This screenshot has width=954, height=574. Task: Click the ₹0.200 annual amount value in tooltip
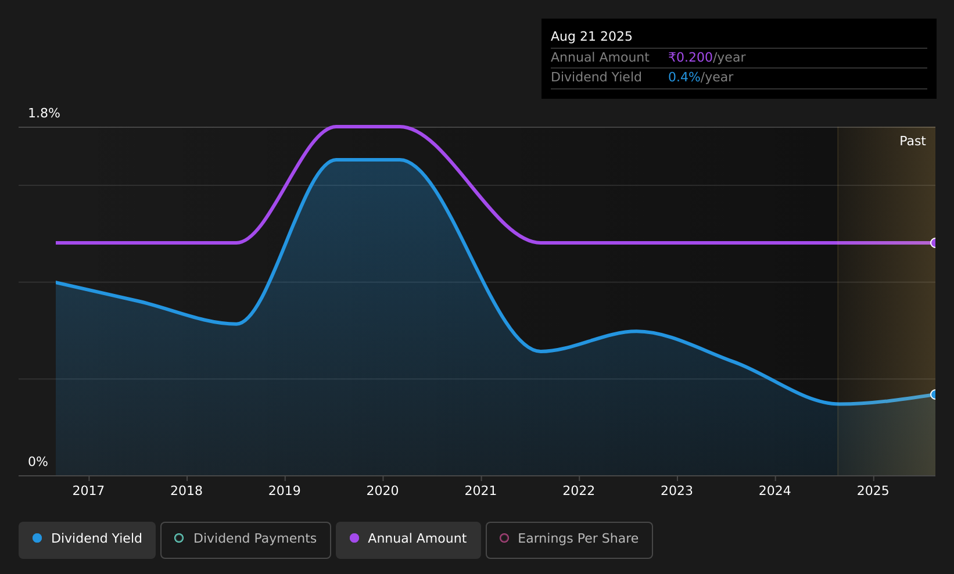690,58
